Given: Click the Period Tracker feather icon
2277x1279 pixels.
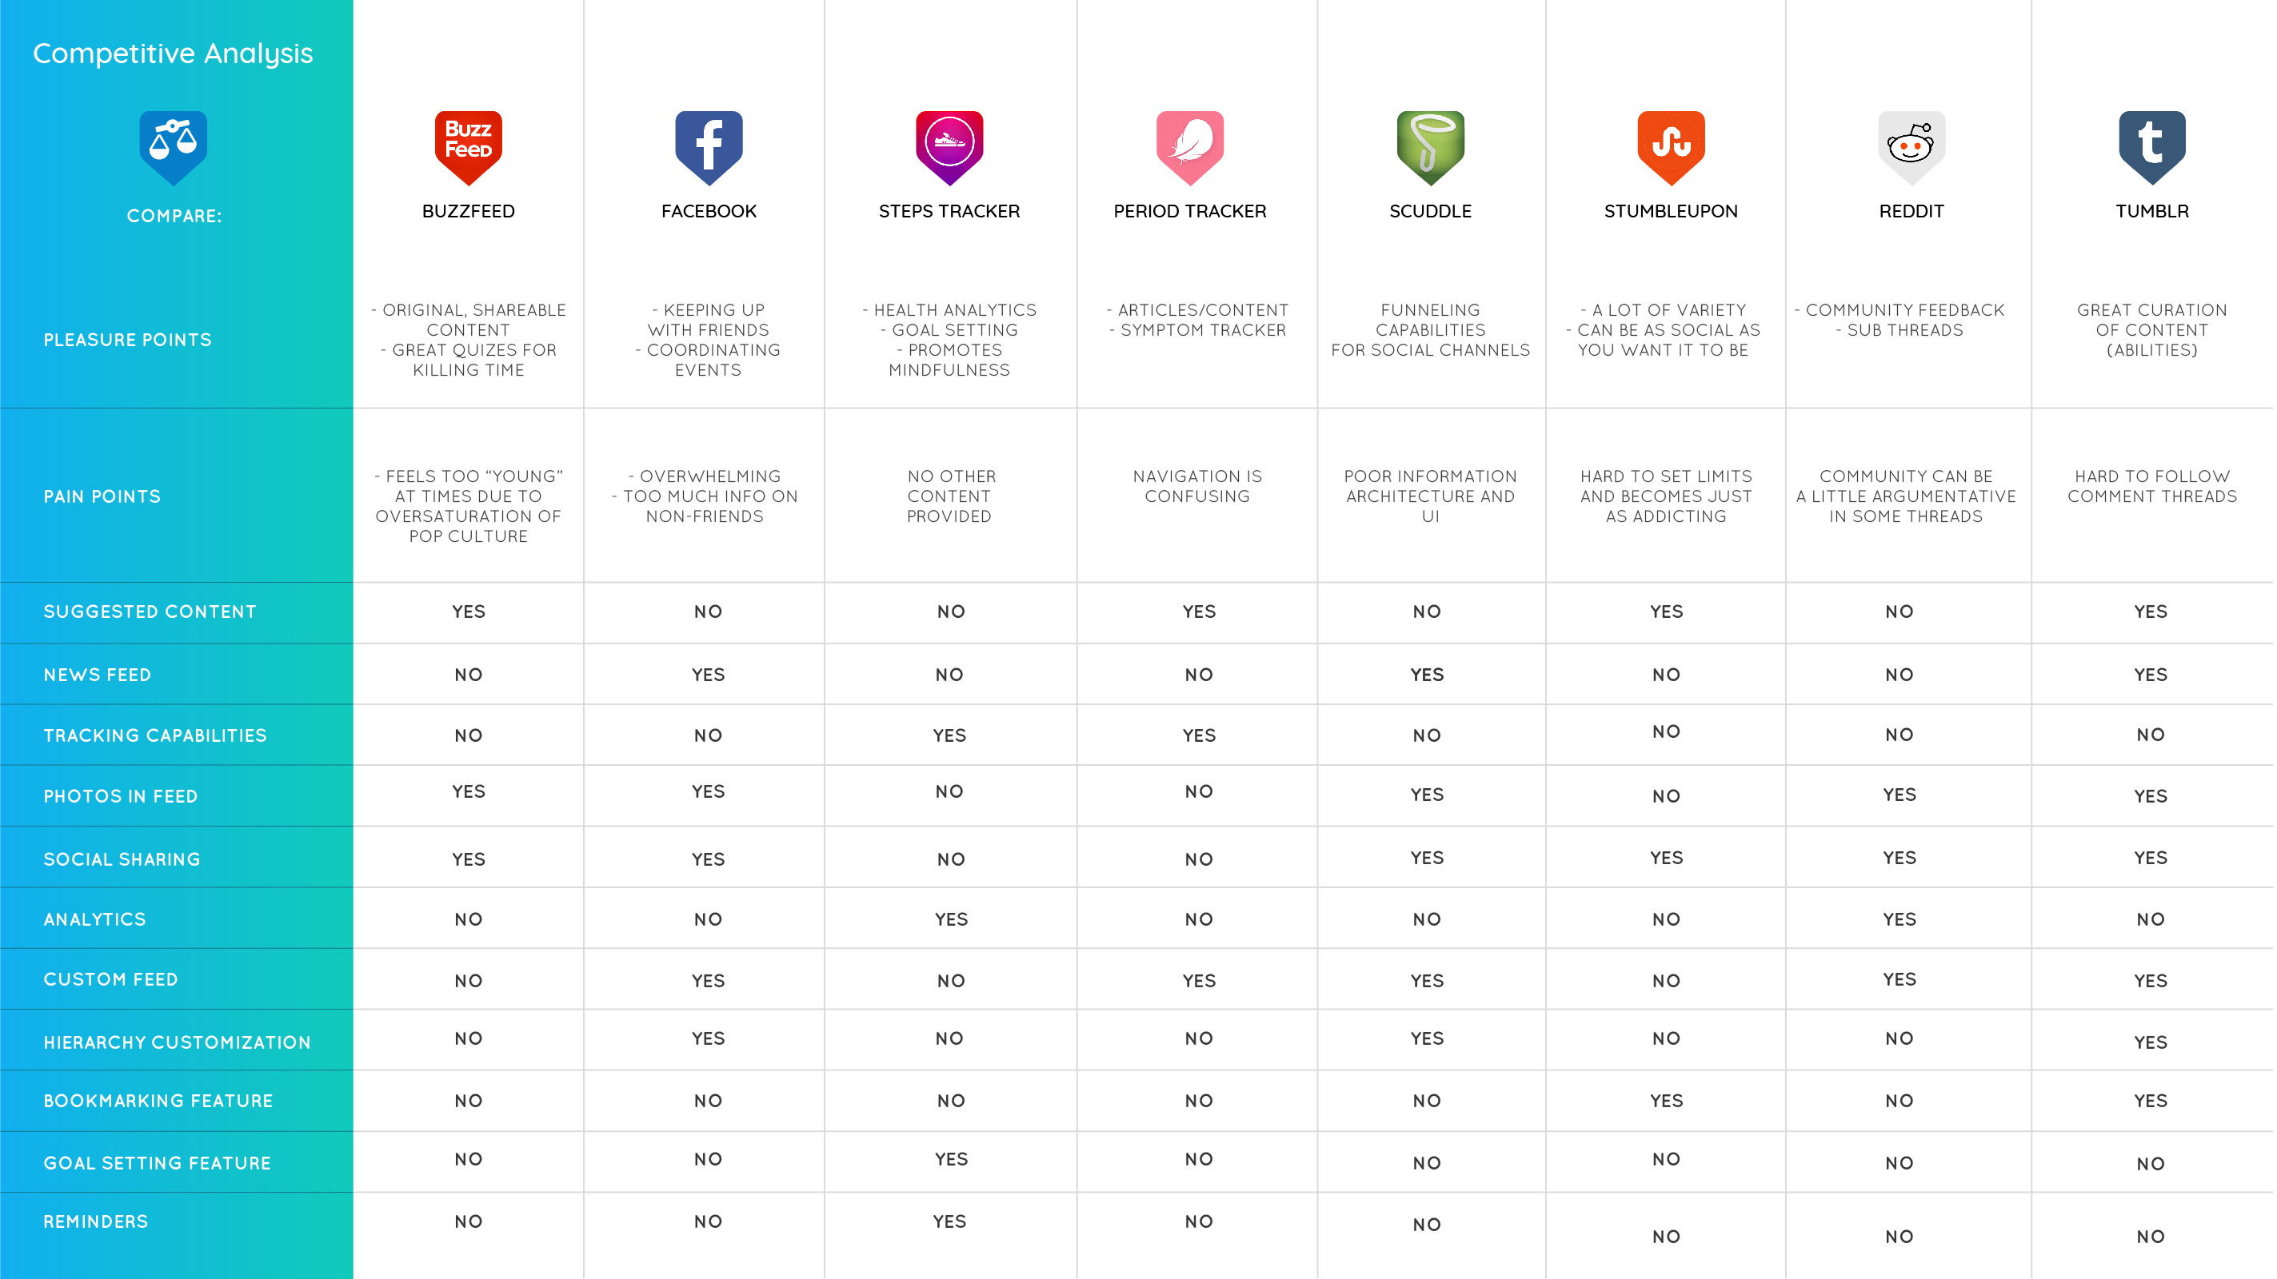Looking at the screenshot, I should (x=1190, y=145).
